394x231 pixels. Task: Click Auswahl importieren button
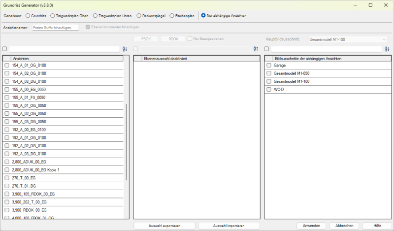229,226
